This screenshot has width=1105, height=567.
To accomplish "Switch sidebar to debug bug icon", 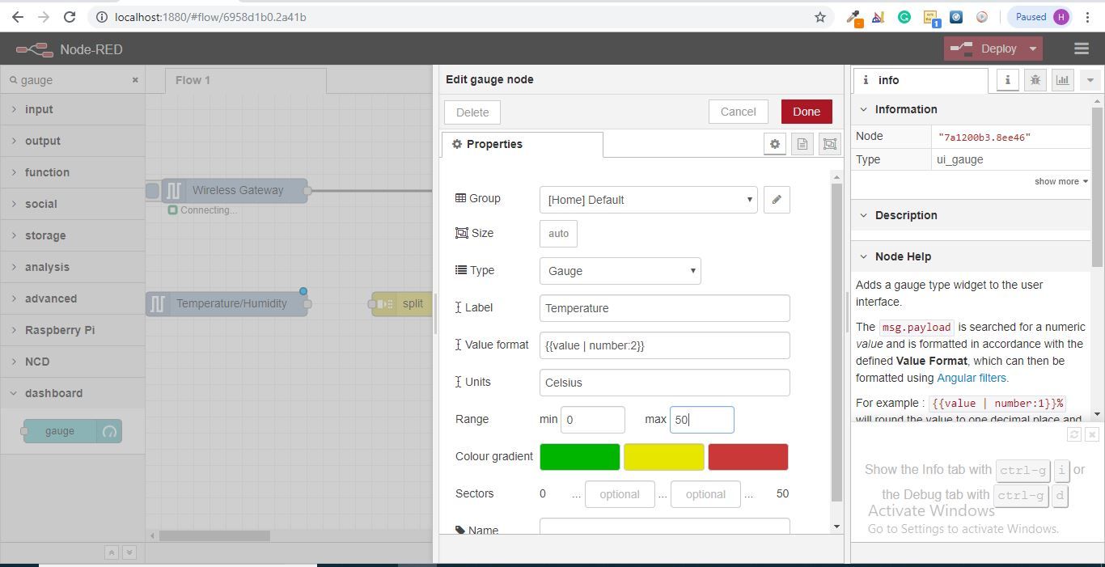I will 1035,80.
